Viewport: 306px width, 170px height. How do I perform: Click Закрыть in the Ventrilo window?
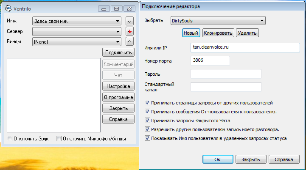tap(118, 108)
